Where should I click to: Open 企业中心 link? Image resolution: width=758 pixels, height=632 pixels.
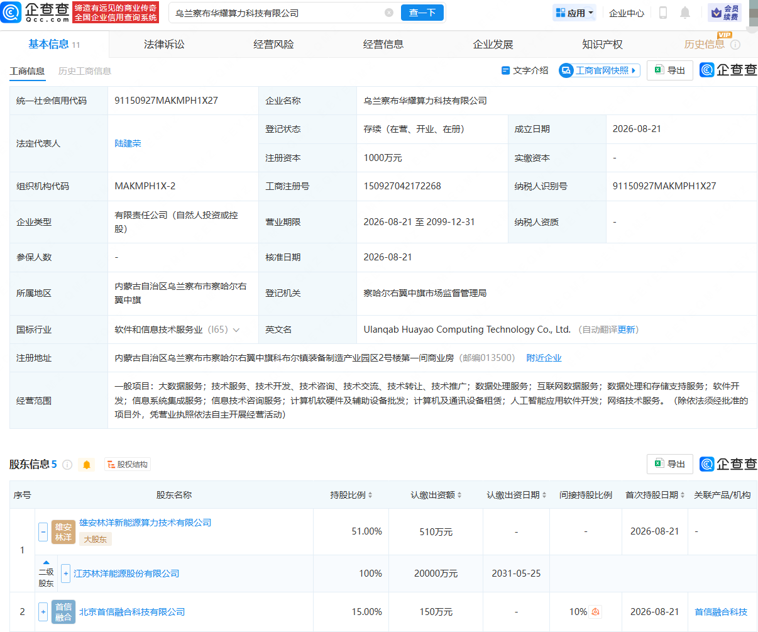(627, 13)
